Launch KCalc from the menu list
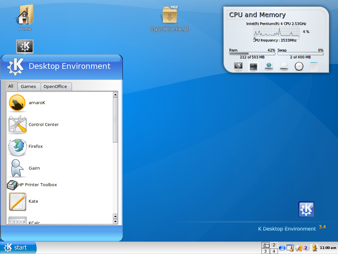 [x=60, y=221]
